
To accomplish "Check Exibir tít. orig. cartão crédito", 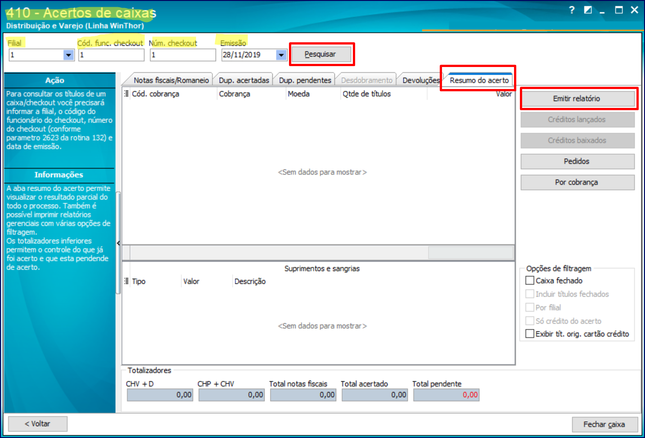I will [530, 334].
